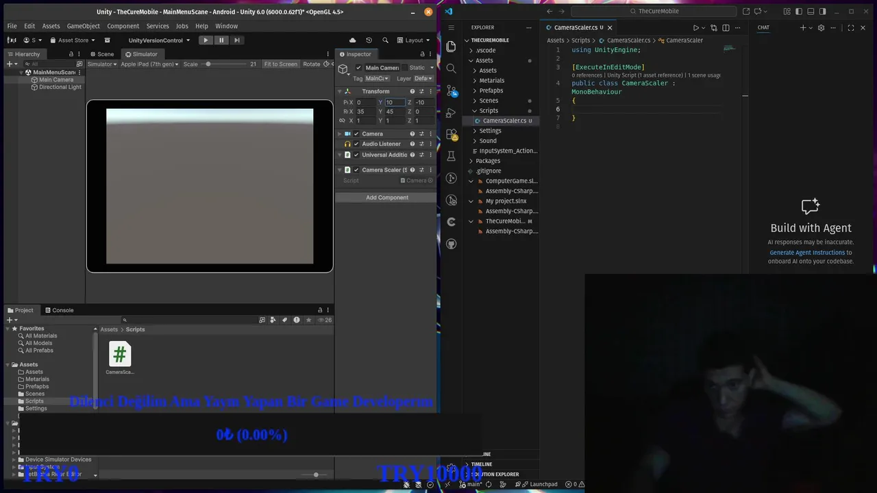Viewport: 877px width, 493px height.
Task: Switch to the Console tab
Action: (58, 310)
